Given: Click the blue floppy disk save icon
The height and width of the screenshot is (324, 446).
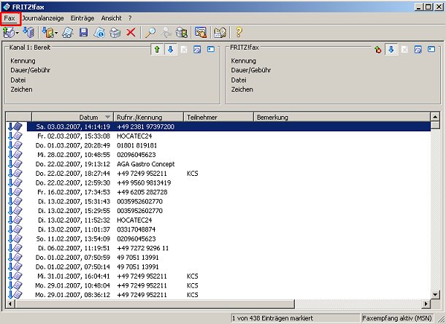Looking at the screenshot, I should 83,32.
